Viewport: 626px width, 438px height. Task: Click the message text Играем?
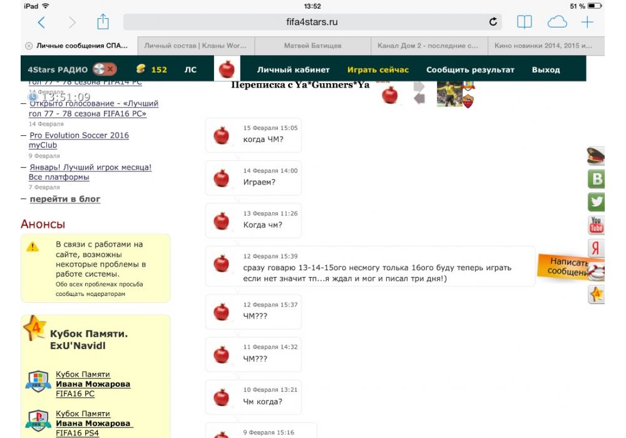(x=259, y=182)
